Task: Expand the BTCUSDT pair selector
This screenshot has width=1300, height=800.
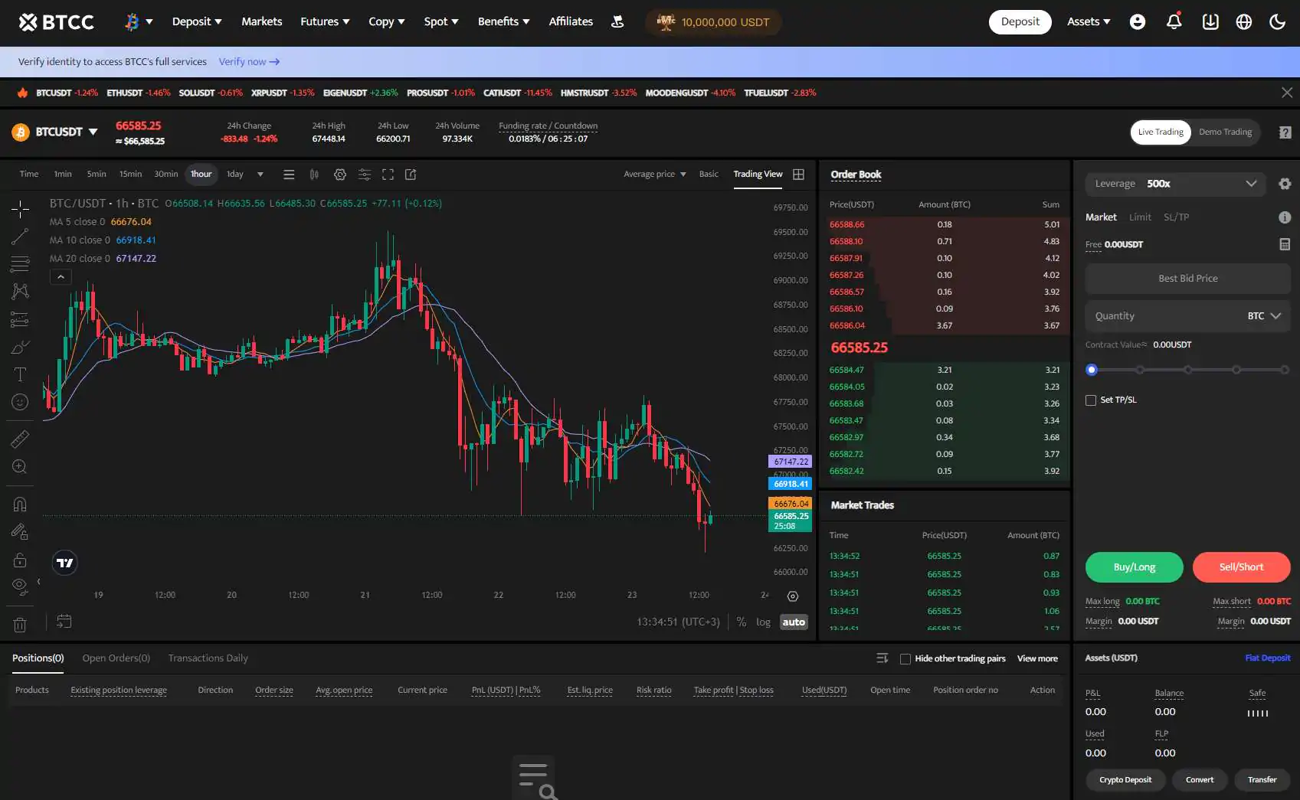Action: (x=67, y=132)
